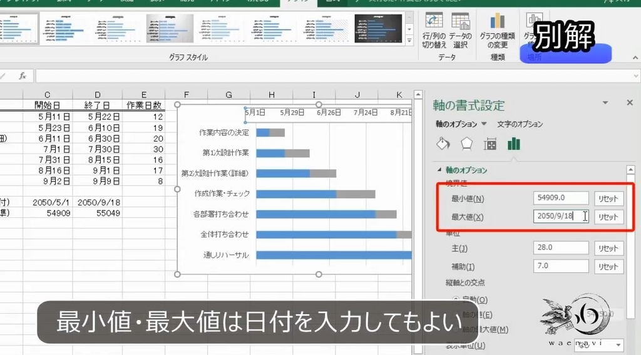Click the fx insert function icon
Image resolution: width=641 pixels, height=355 pixels.
[23, 76]
